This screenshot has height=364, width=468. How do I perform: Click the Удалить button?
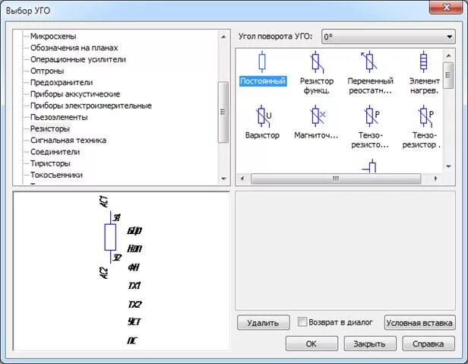(263, 322)
